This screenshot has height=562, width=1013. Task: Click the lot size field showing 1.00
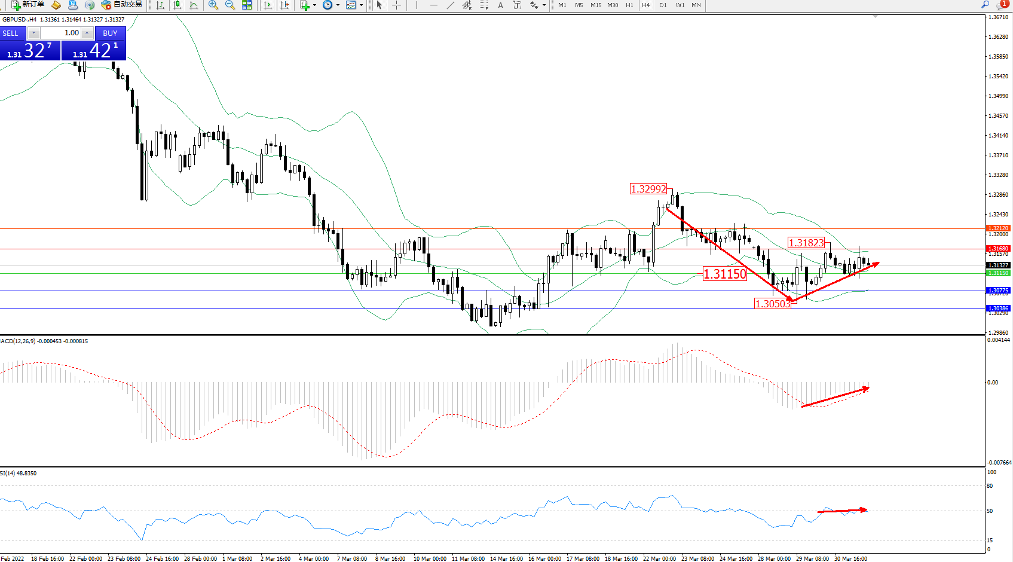pos(61,33)
